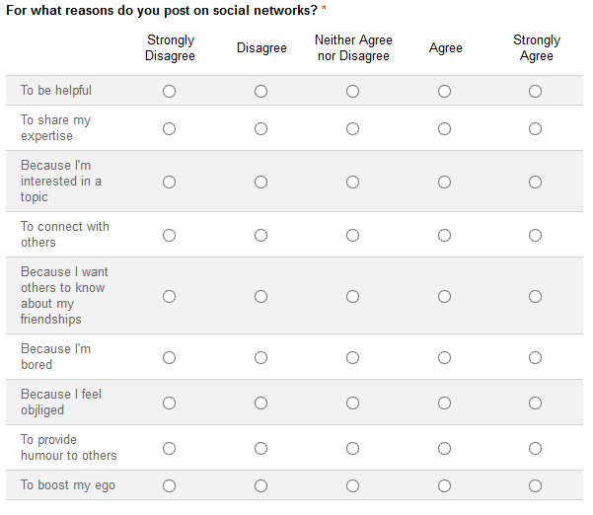Choose Neither Agree nor Disagree for friendships reason
The width and height of the screenshot is (593, 515).
point(352,296)
